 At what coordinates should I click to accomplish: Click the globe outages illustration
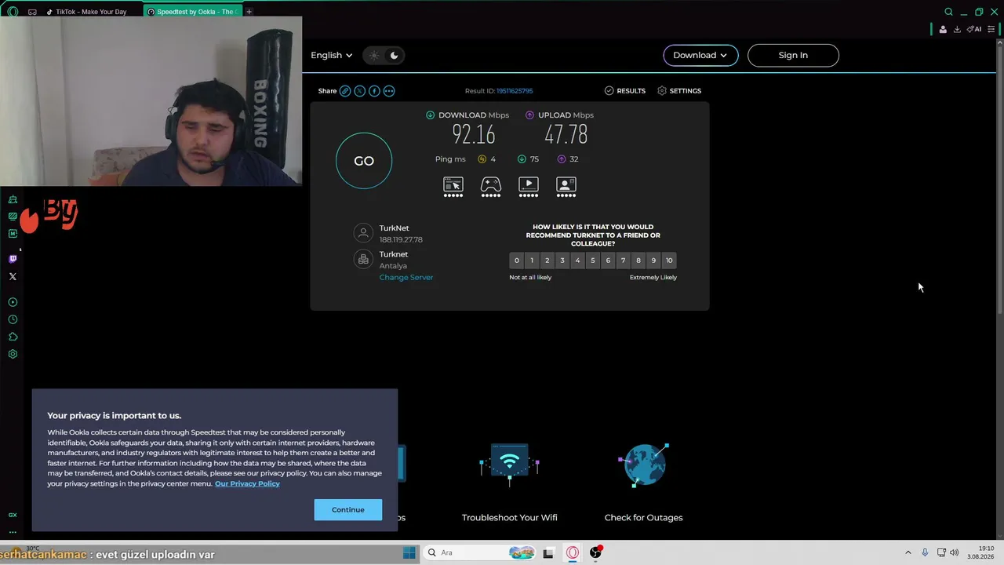click(644, 465)
